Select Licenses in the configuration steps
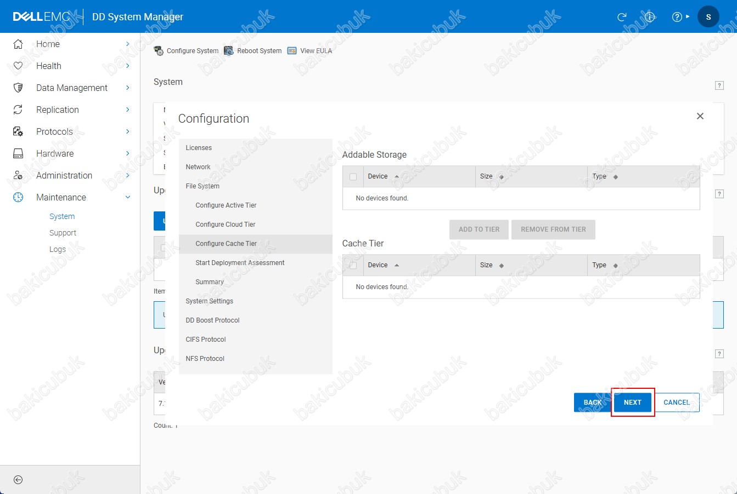Image resolution: width=737 pixels, height=494 pixels. click(x=256, y=148)
